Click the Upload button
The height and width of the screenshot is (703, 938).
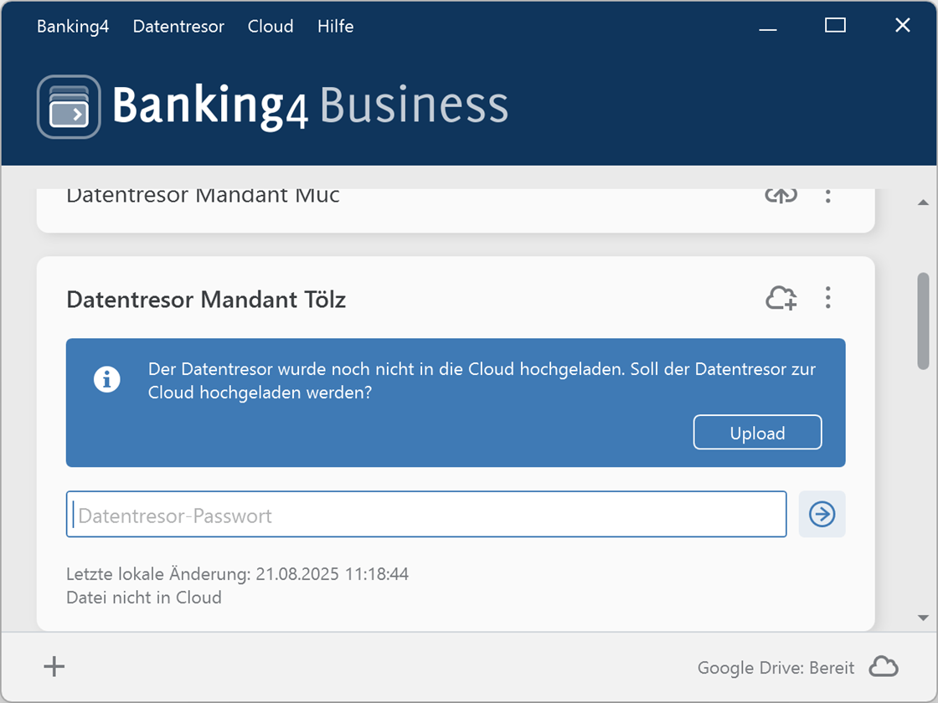pos(756,432)
